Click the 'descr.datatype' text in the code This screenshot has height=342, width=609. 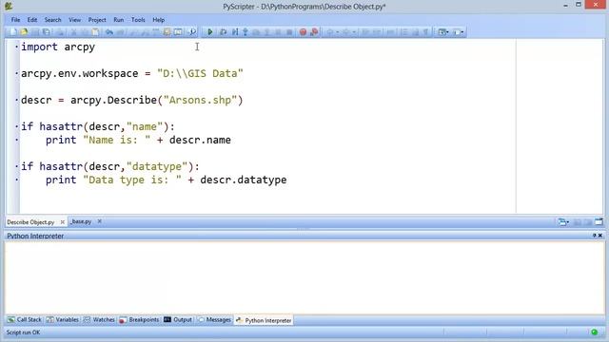244,180
